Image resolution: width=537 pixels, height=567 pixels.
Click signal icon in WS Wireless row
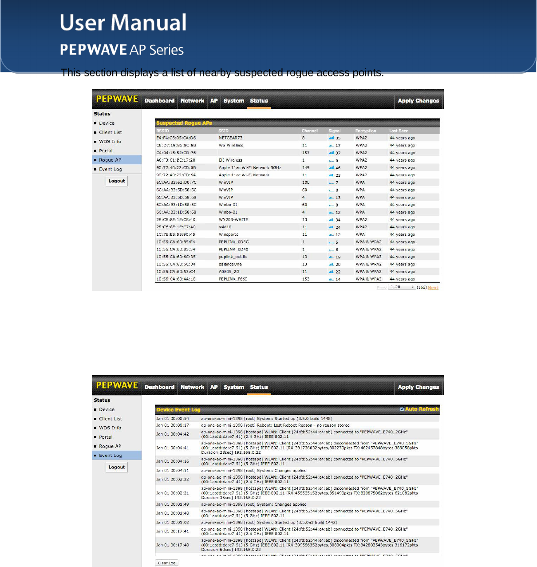(x=332, y=145)
